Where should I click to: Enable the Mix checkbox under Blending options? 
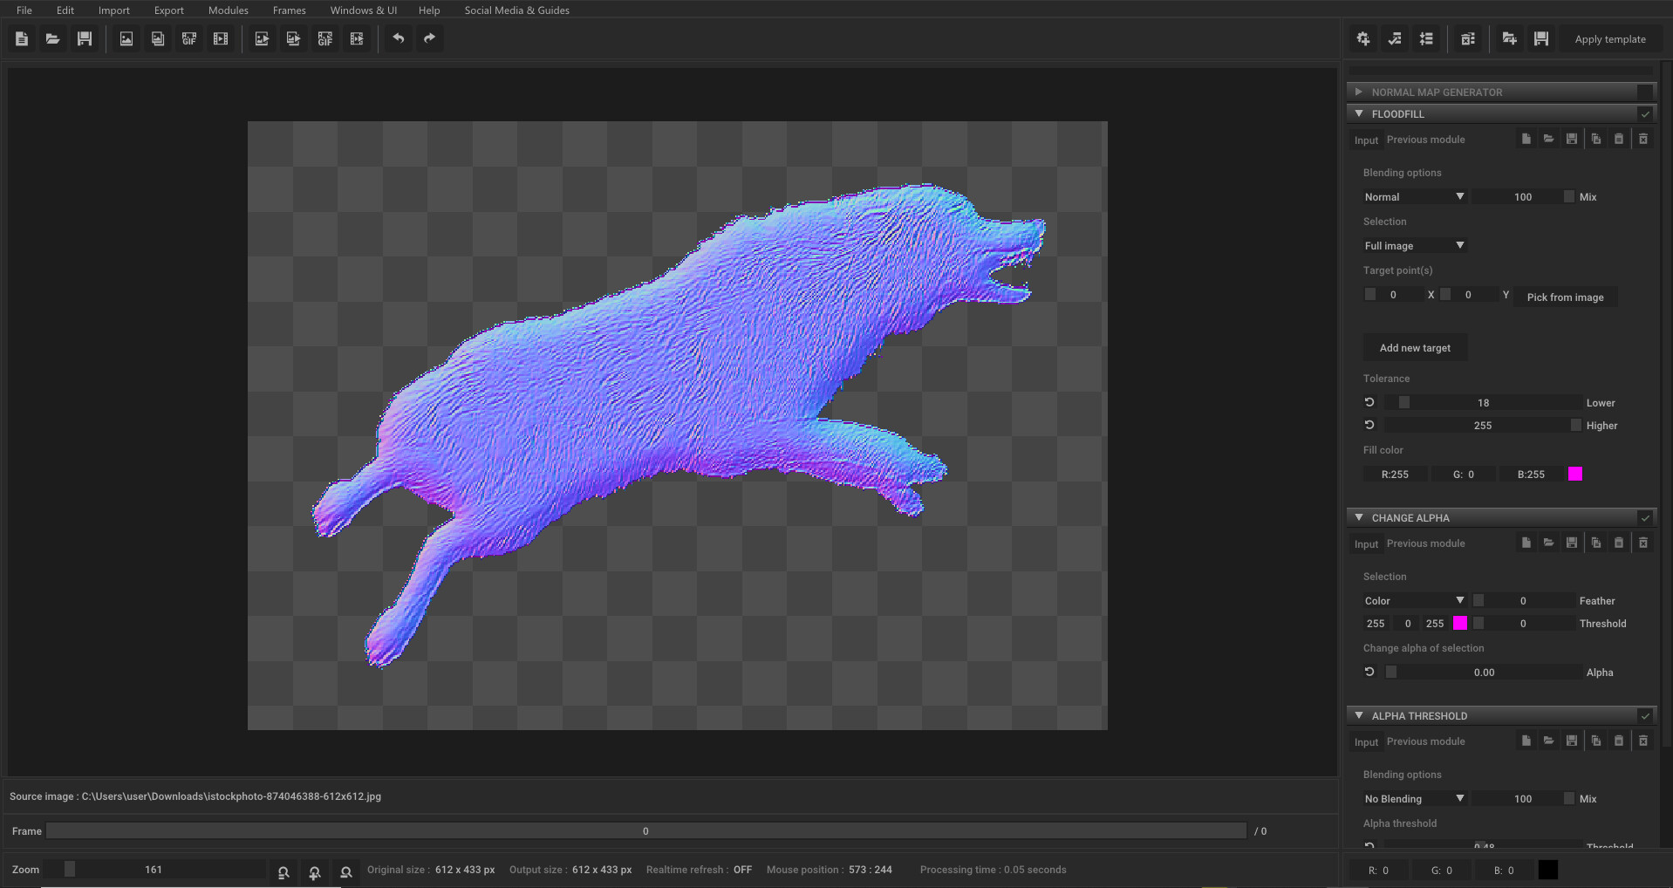(1568, 196)
